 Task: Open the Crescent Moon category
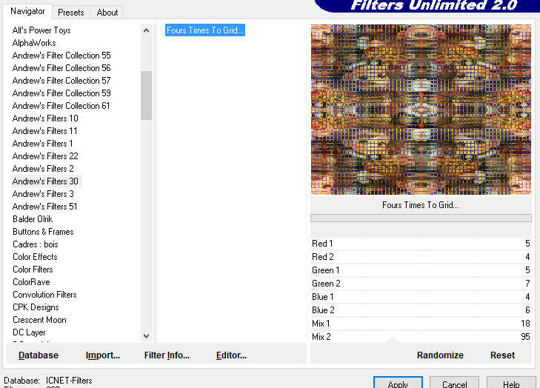[x=39, y=320]
